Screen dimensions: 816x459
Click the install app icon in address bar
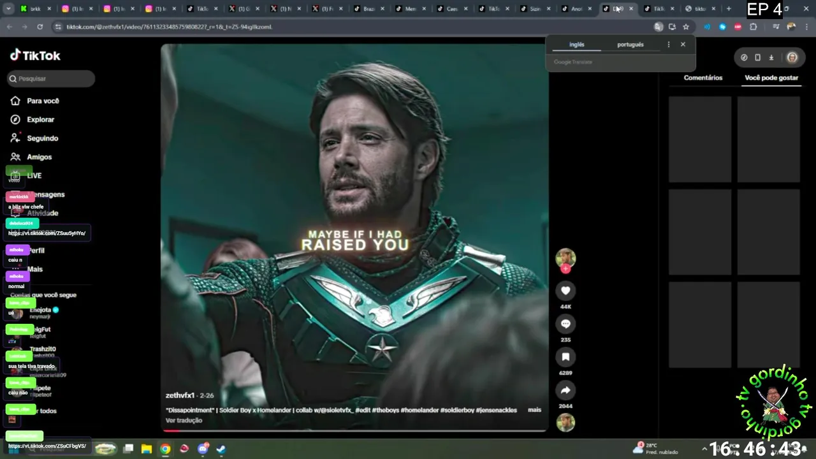click(x=672, y=27)
